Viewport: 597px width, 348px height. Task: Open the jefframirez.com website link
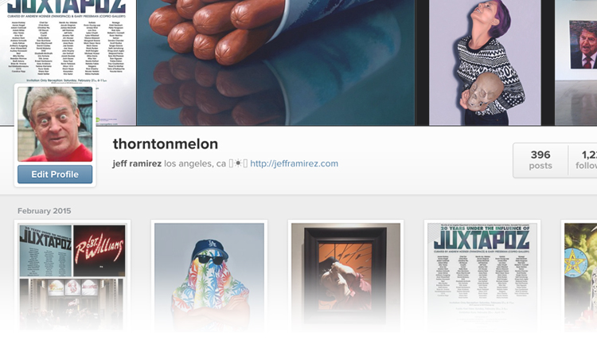[294, 163]
